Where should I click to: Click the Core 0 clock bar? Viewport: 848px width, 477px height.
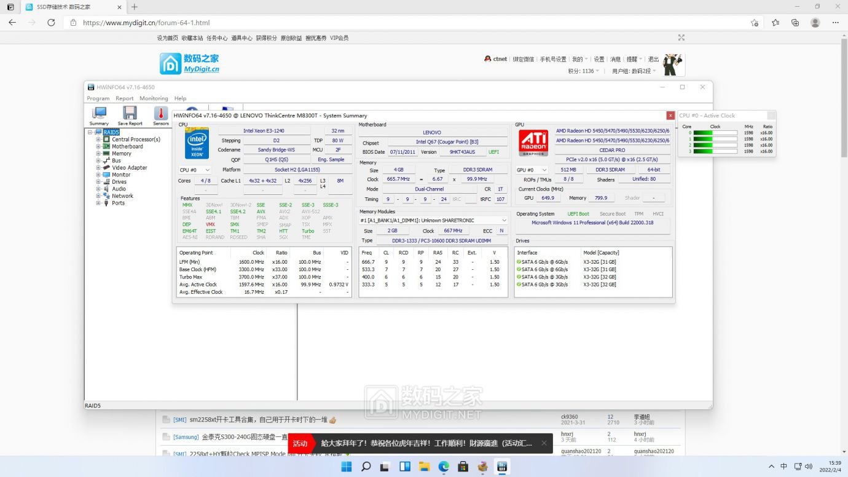pyautogui.click(x=715, y=132)
